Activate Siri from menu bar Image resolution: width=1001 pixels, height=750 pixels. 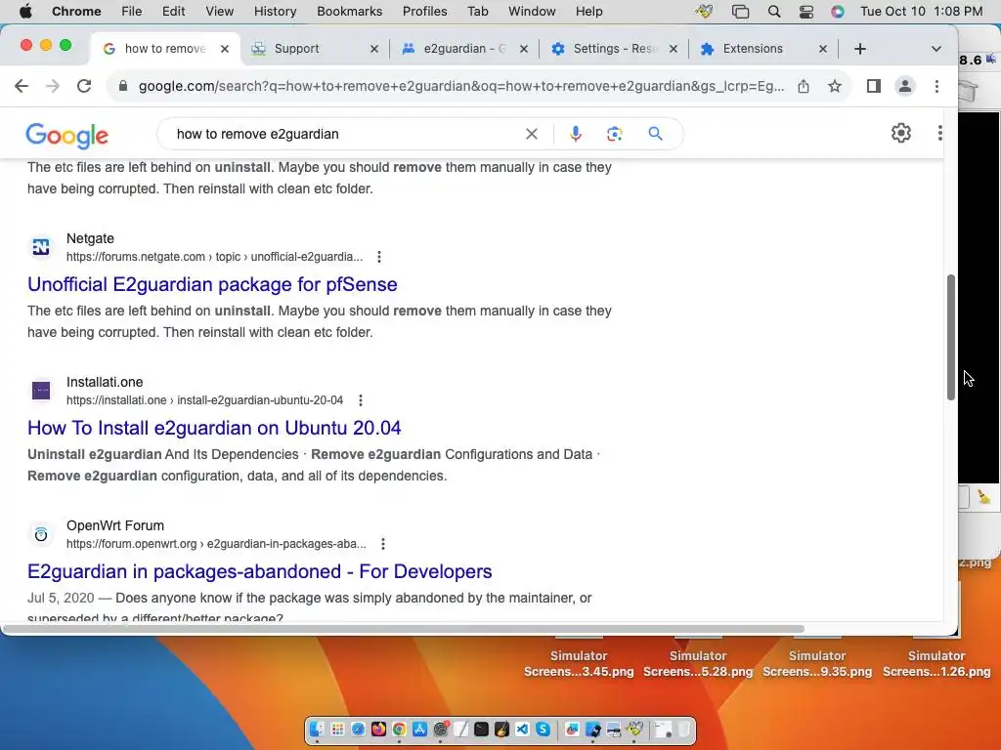click(x=838, y=12)
